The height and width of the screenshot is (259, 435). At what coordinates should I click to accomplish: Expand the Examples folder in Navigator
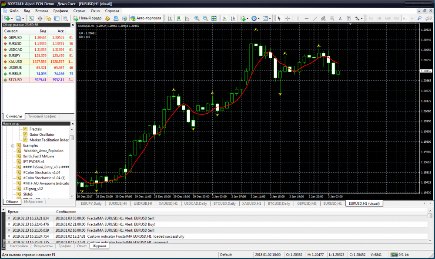[13, 145]
